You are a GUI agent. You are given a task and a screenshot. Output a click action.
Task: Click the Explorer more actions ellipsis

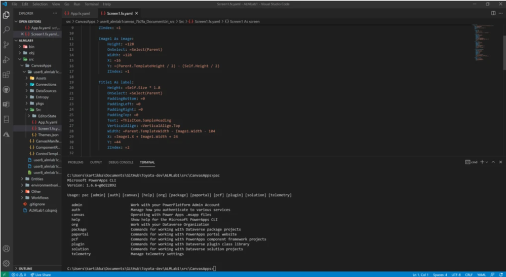(55, 13)
